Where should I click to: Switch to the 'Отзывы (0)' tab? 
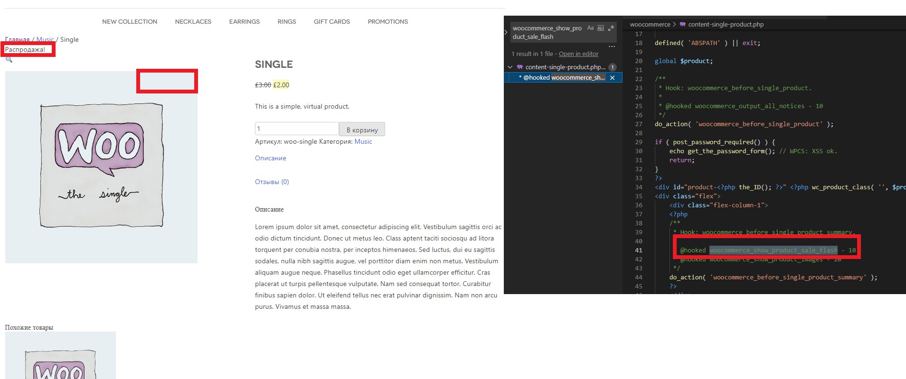pyautogui.click(x=272, y=182)
